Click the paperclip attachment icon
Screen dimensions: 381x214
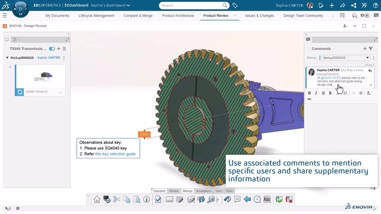click(x=227, y=199)
